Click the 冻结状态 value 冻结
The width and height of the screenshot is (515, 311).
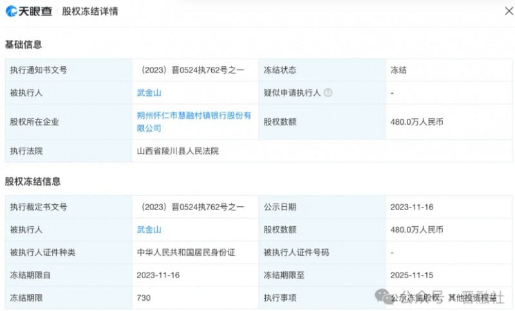coord(398,70)
